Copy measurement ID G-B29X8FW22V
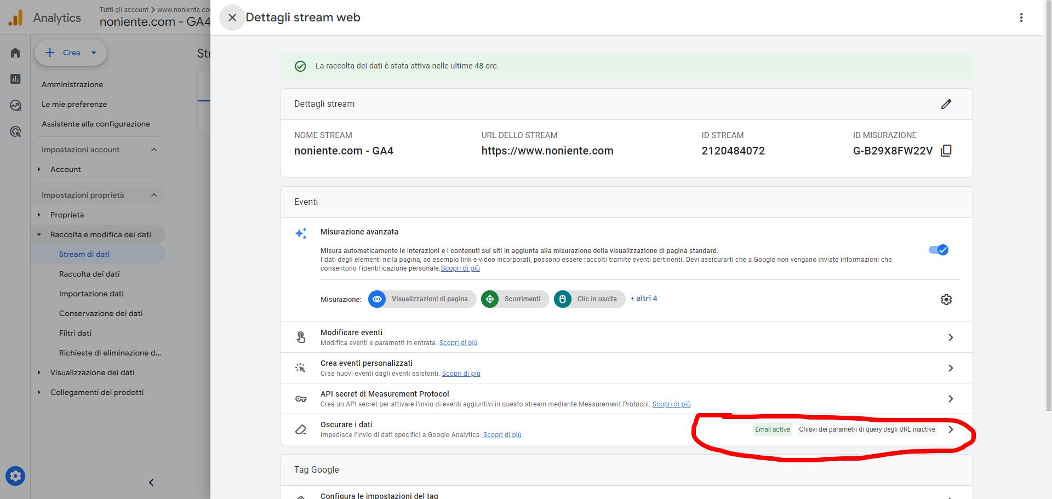Image resolution: width=1052 pixels, height=499 pixels. [x=947, y=150]
